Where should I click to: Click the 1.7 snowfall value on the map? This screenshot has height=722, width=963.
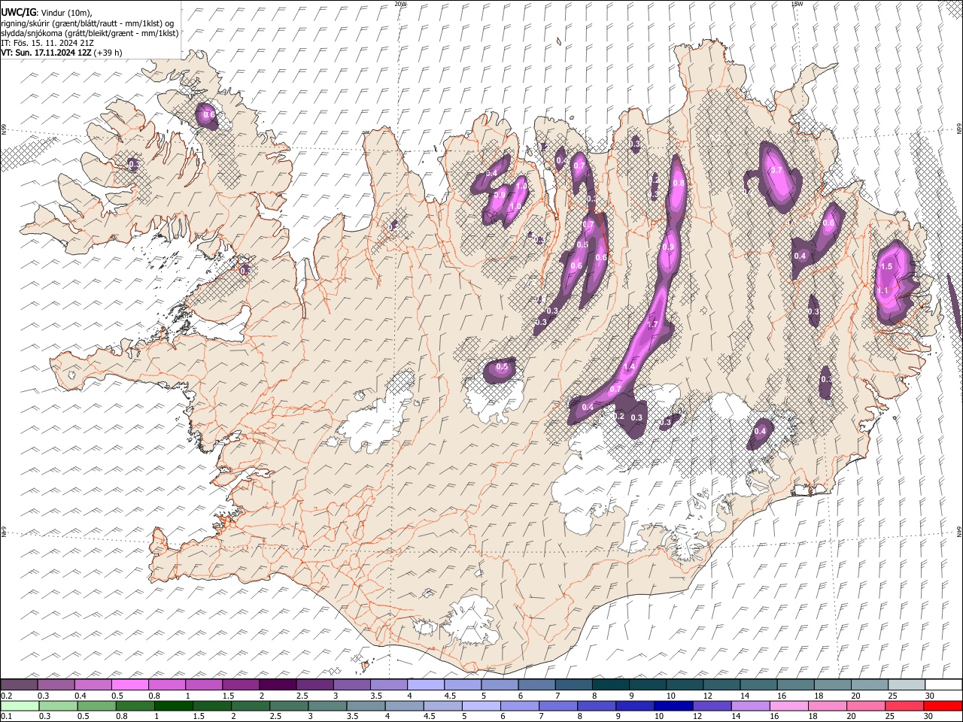[652, 325]
